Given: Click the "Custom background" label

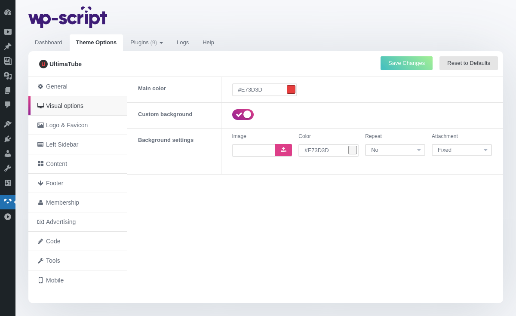Looking at the screenshot, I should [x=165, y=114].
